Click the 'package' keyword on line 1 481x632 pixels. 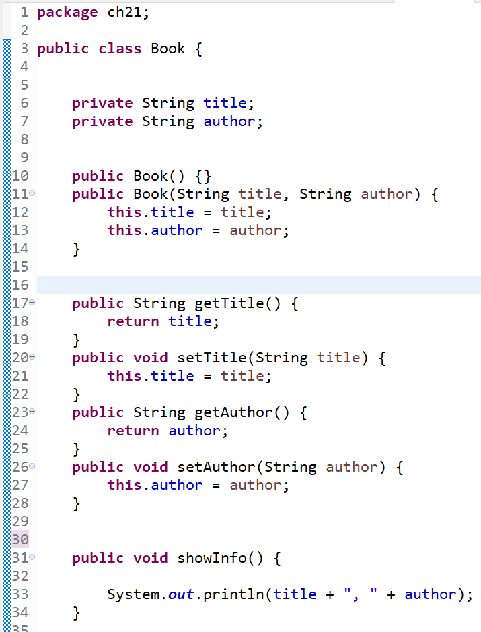click(67, 13)
